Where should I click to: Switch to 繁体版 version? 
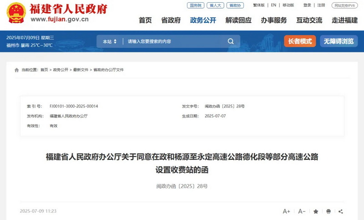(x=259, y=5)
